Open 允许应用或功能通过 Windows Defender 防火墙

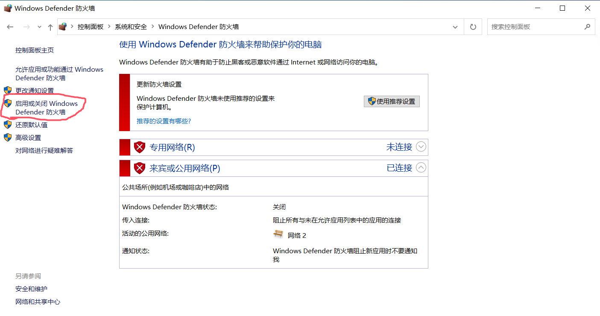click(59, 73)
